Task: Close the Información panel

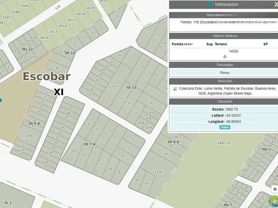Action: (x=276, y=4)
